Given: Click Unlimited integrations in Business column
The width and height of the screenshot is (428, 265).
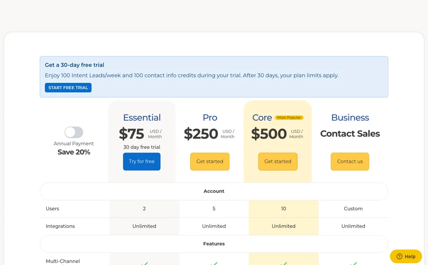Looking at the screenshot, I should [x=353, y=226].
